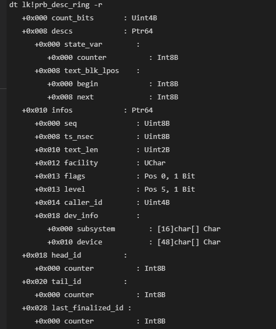Click the text_len field line
This screenshot has width=276, height=329.
pos(102,150)
